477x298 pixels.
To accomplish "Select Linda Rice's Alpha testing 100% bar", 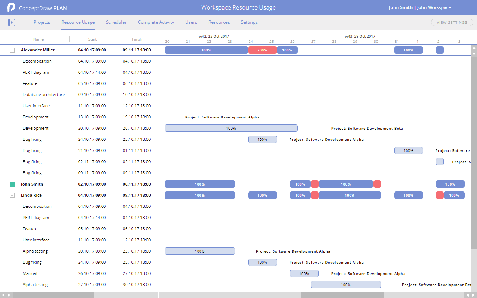I will point(200,251).
